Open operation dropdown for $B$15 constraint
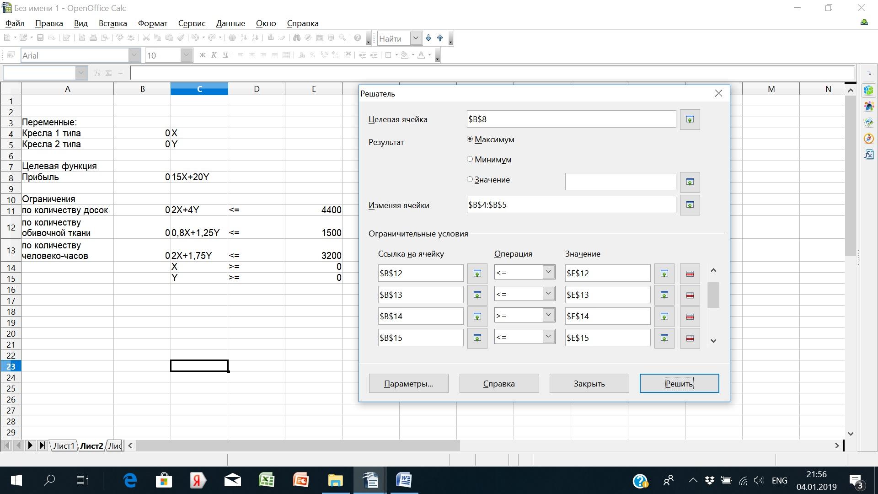Screen dimensions: 878x494 pos(549,337)
